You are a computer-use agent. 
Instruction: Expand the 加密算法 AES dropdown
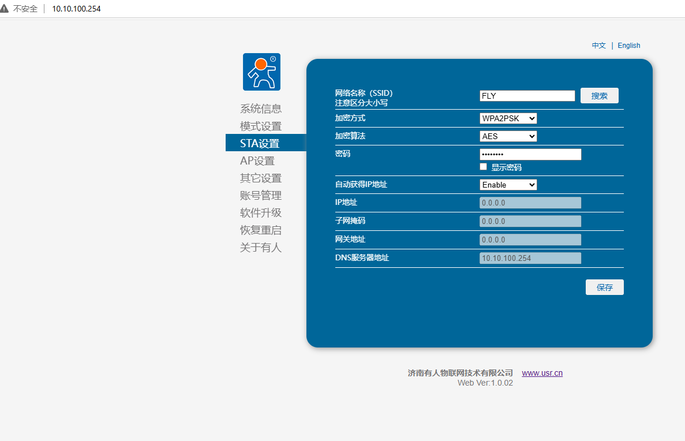click(508, 136)
